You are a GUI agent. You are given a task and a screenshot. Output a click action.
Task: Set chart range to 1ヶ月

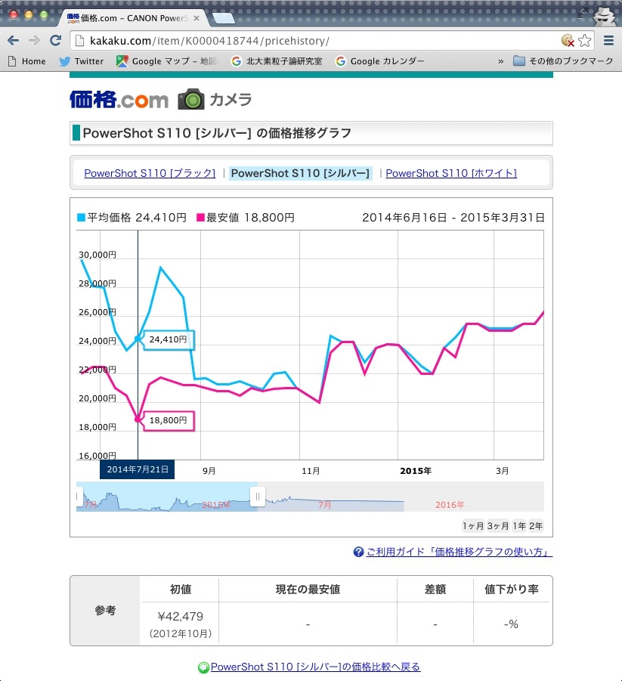tap(473, 526)
